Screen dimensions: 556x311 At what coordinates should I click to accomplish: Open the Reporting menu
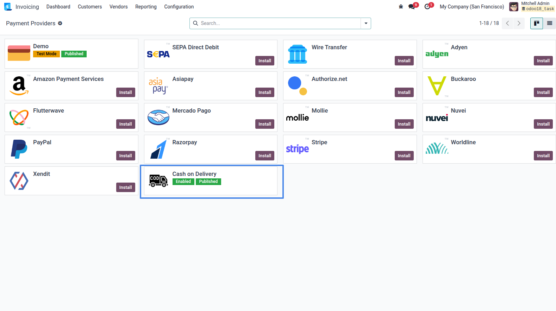[x=146, y=7]
